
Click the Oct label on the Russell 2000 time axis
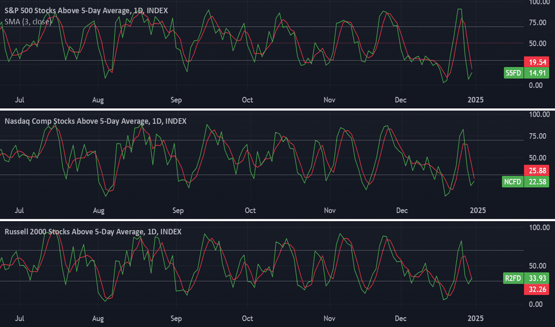pyautogui.click(x=247, y=318)
